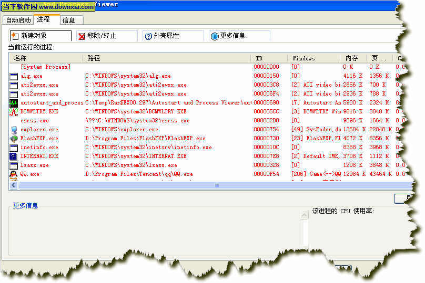This screenshot has width=425, height=283.
Task: Click the red 移除/终止 icon
Action: (82, 36)
